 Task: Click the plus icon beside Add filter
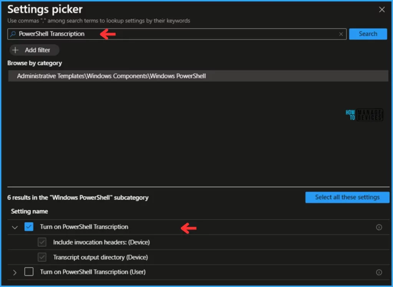click(x=15, y=50)
